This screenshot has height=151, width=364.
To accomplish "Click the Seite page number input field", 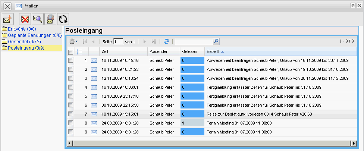I will pyautogui.click(x=118, y=41).
